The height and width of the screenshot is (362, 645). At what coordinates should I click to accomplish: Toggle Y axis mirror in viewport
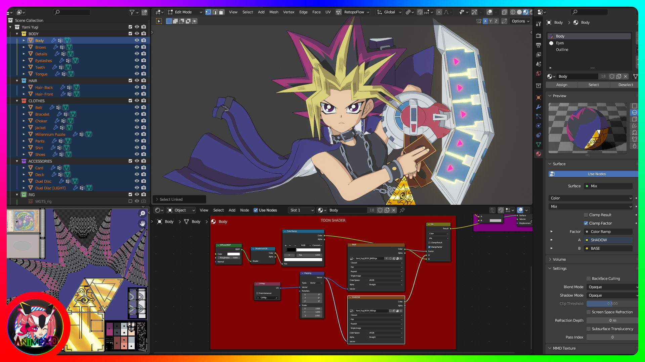tap(490, 21)
